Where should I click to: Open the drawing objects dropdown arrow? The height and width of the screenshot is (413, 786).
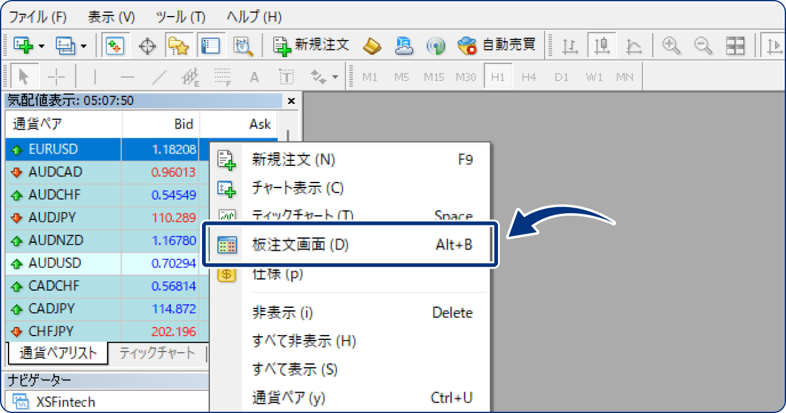point(335,76)
